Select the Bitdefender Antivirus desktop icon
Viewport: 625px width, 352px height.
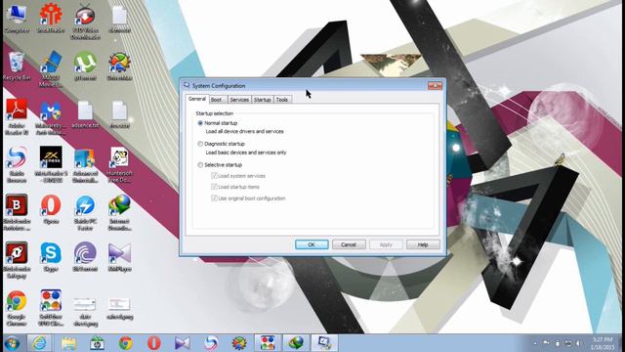coord(17,212)
